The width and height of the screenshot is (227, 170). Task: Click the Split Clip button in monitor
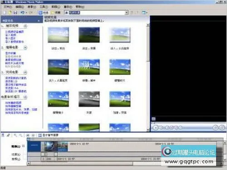(215, 128)
